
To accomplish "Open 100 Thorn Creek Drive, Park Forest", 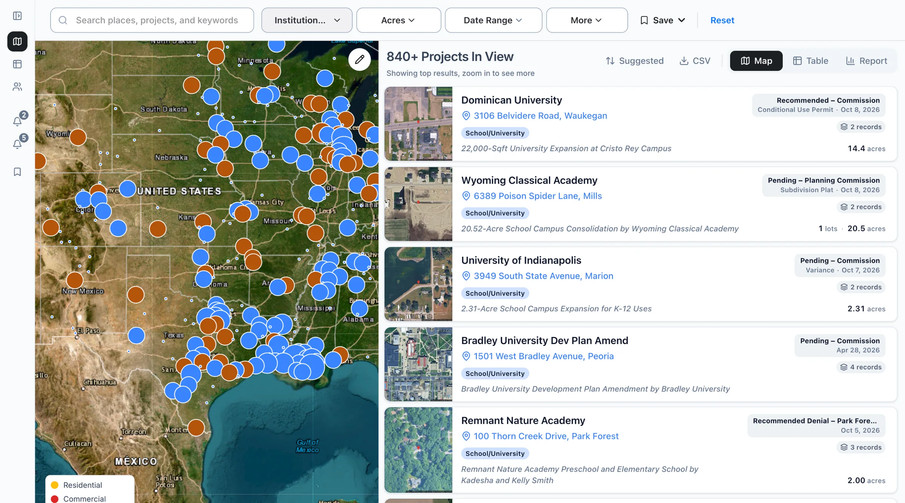I will click(546, 436).
